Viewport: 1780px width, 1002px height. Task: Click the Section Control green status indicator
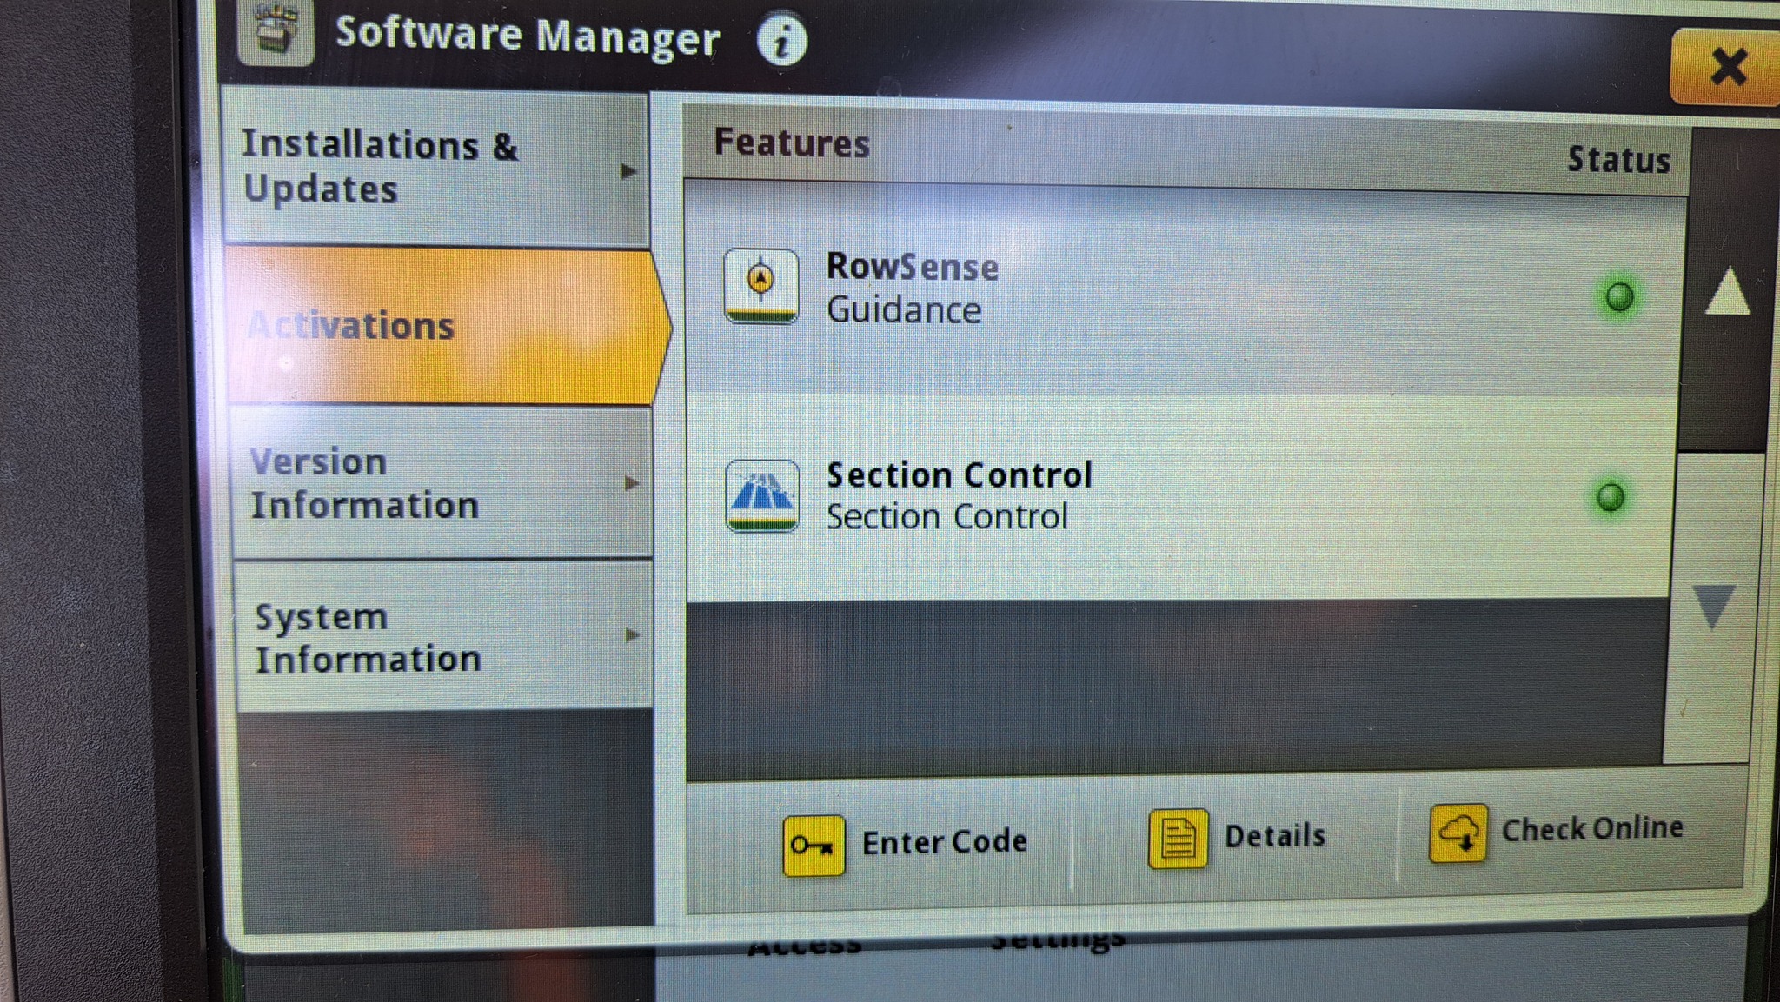tap(1611, 497)
